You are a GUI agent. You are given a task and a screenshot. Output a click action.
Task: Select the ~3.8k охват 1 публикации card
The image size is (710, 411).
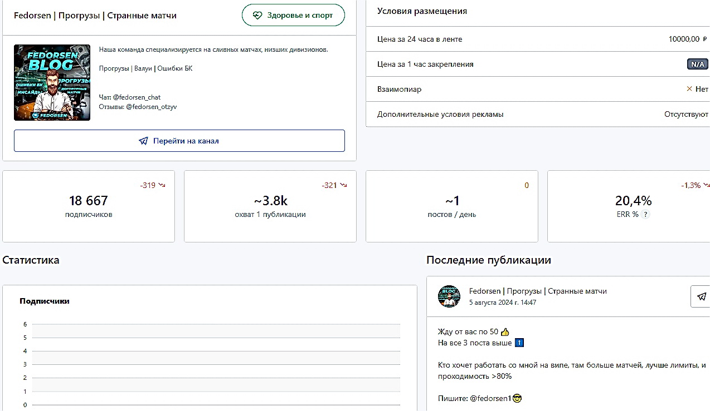pos(270,206)
